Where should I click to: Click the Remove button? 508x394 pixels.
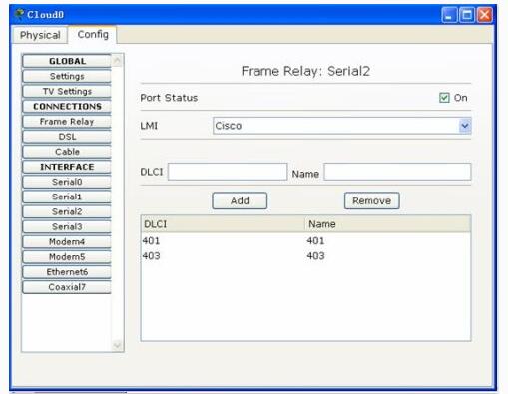[371, 200]
